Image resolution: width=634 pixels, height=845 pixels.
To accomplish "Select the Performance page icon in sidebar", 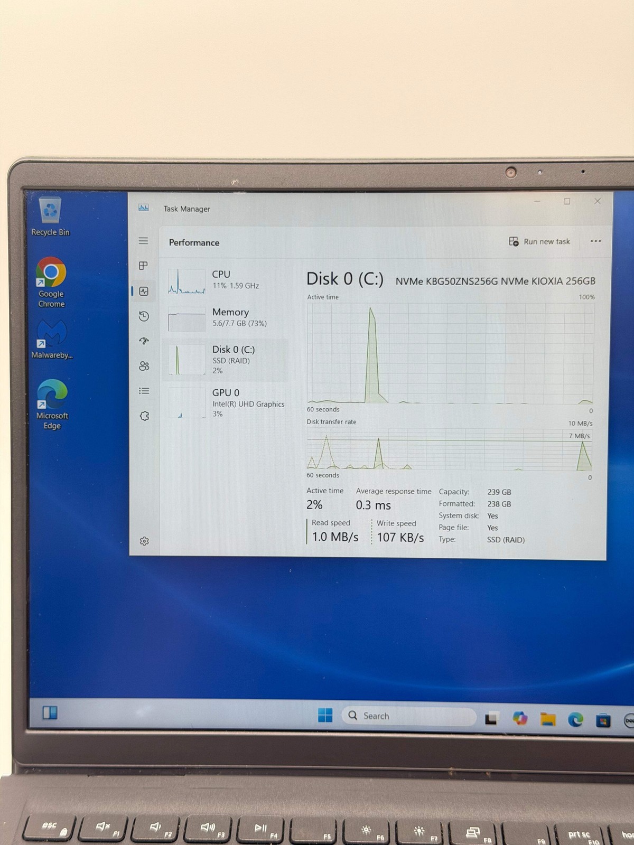I will [x=144, y=291].
